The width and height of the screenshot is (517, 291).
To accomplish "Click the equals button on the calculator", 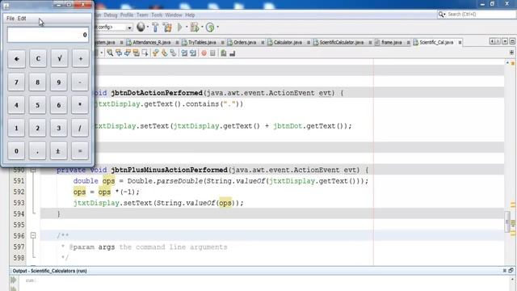I will (x=80, y=151).
